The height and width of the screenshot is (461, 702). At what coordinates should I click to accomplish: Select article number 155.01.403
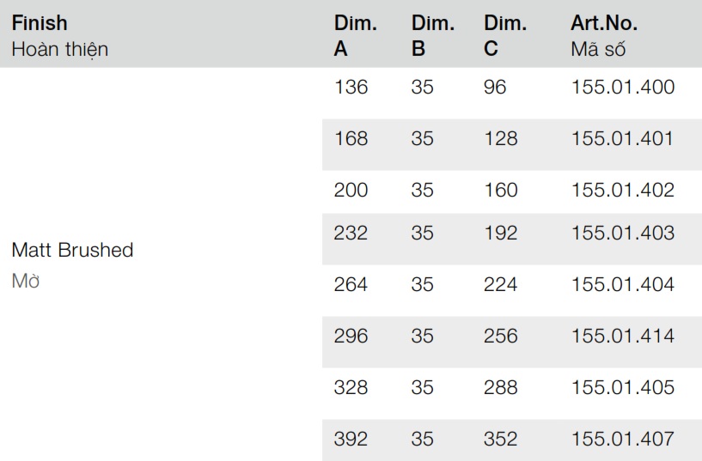click(x=622, y=233)
